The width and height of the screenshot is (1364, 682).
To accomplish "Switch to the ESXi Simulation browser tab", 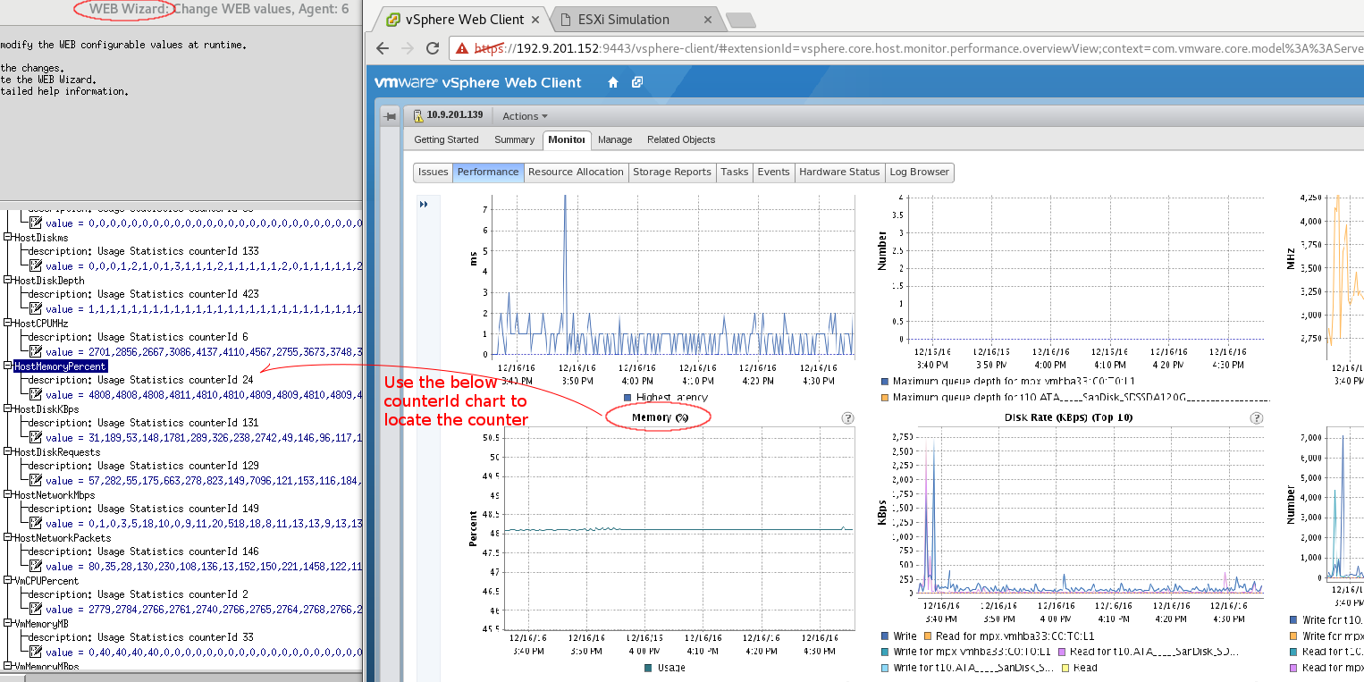I will click(624, 20).
